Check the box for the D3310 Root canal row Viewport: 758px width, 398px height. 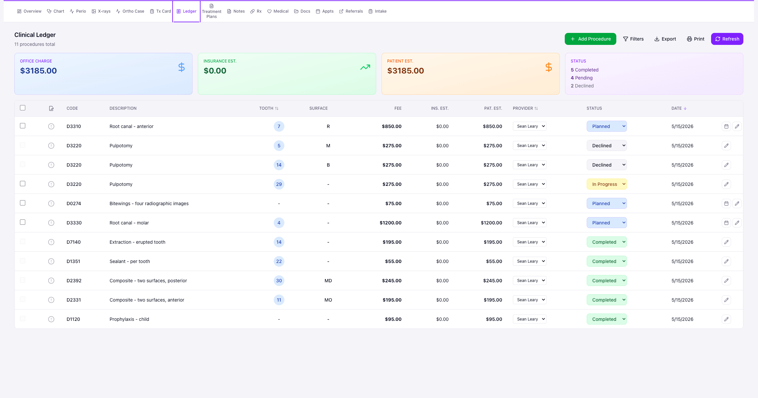click(23, 126)
